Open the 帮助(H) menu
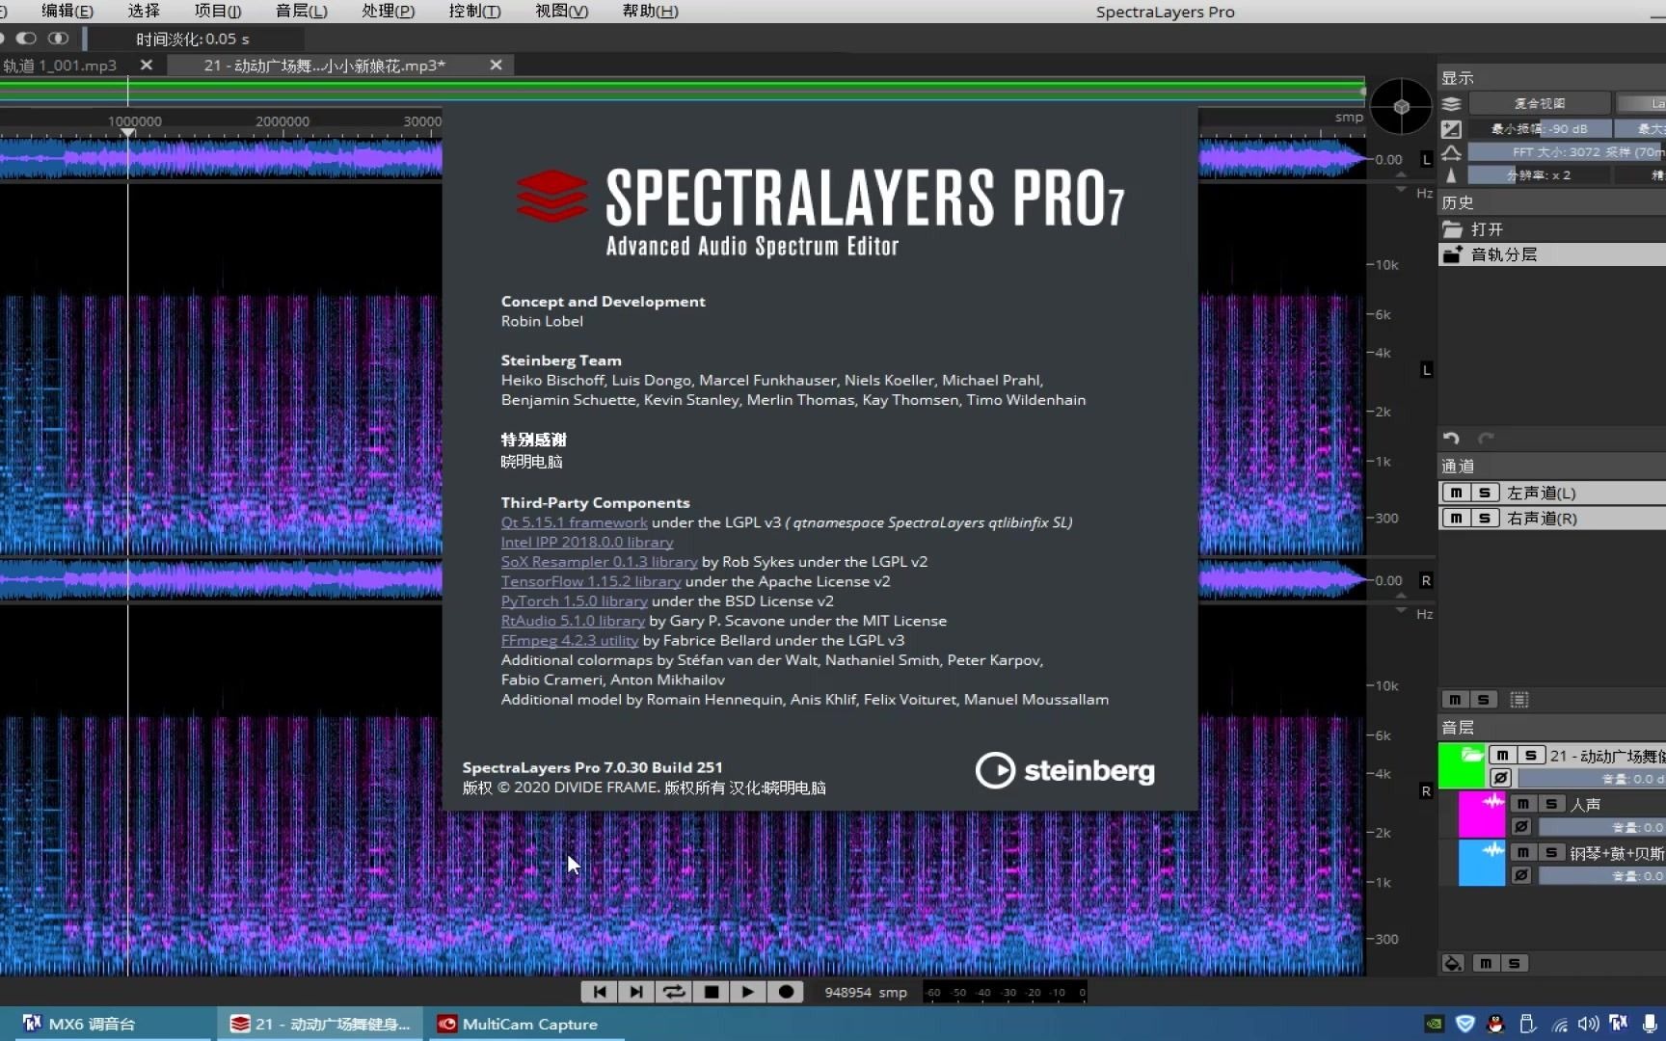Screen dimensions: 1666x1041 point(650,11)
